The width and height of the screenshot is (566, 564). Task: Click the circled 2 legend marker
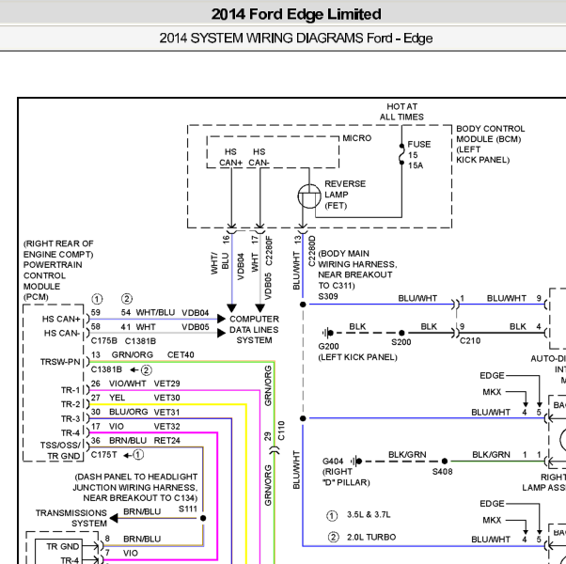tap(333, 538)
